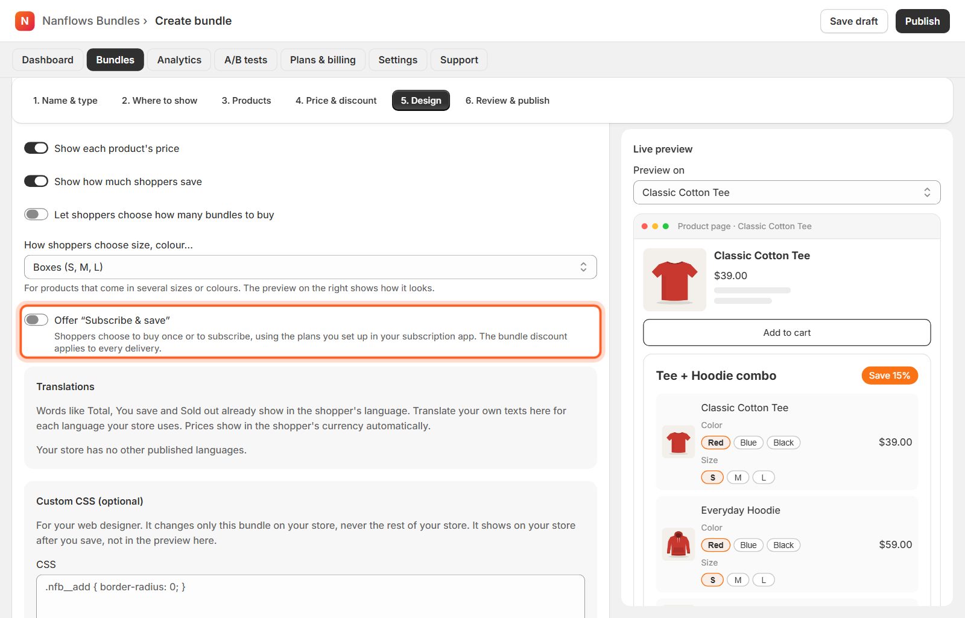This screenshot has height=618, width=965.
Task: Open the Boxes (S, M, L) dropdown
Action: click(311, 267)
